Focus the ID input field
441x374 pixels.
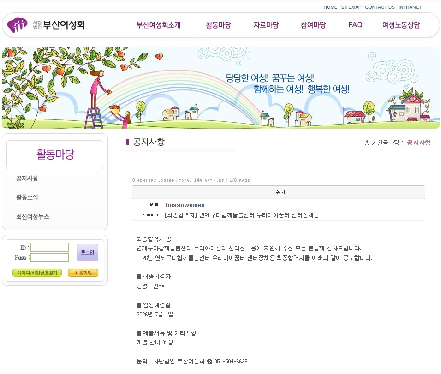click(x=49, y=248)
